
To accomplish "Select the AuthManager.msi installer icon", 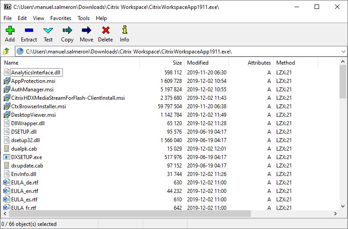I will pyautogui.click(x=7, y=89).
